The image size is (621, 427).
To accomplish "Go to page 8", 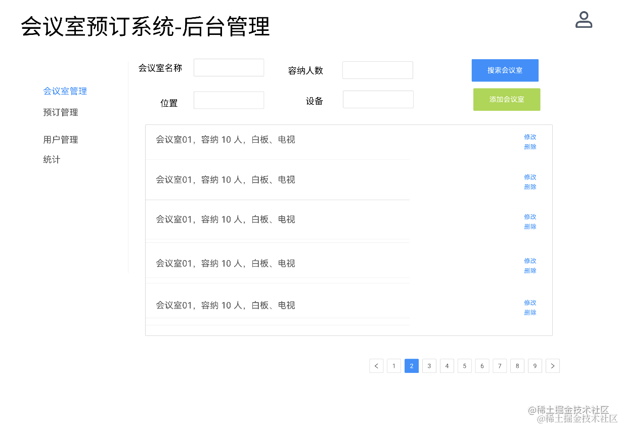I will (x=517, y=366).
